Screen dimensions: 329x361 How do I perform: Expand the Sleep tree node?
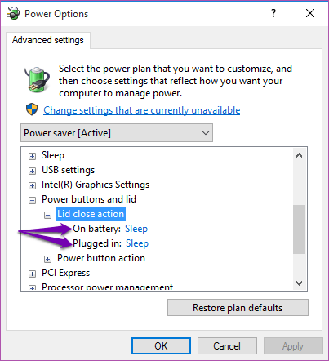pyautogui.click(x=32, y=156)
